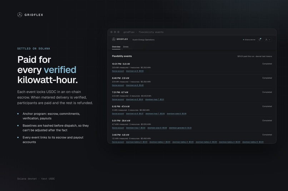
Task: Open Escrow account link for 3:46 PM event
Action: pos(118,142)
